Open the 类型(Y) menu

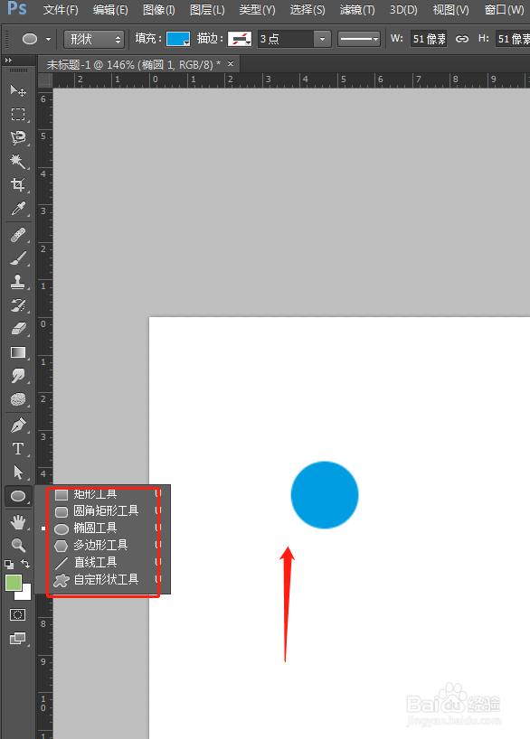pos(257,10)
